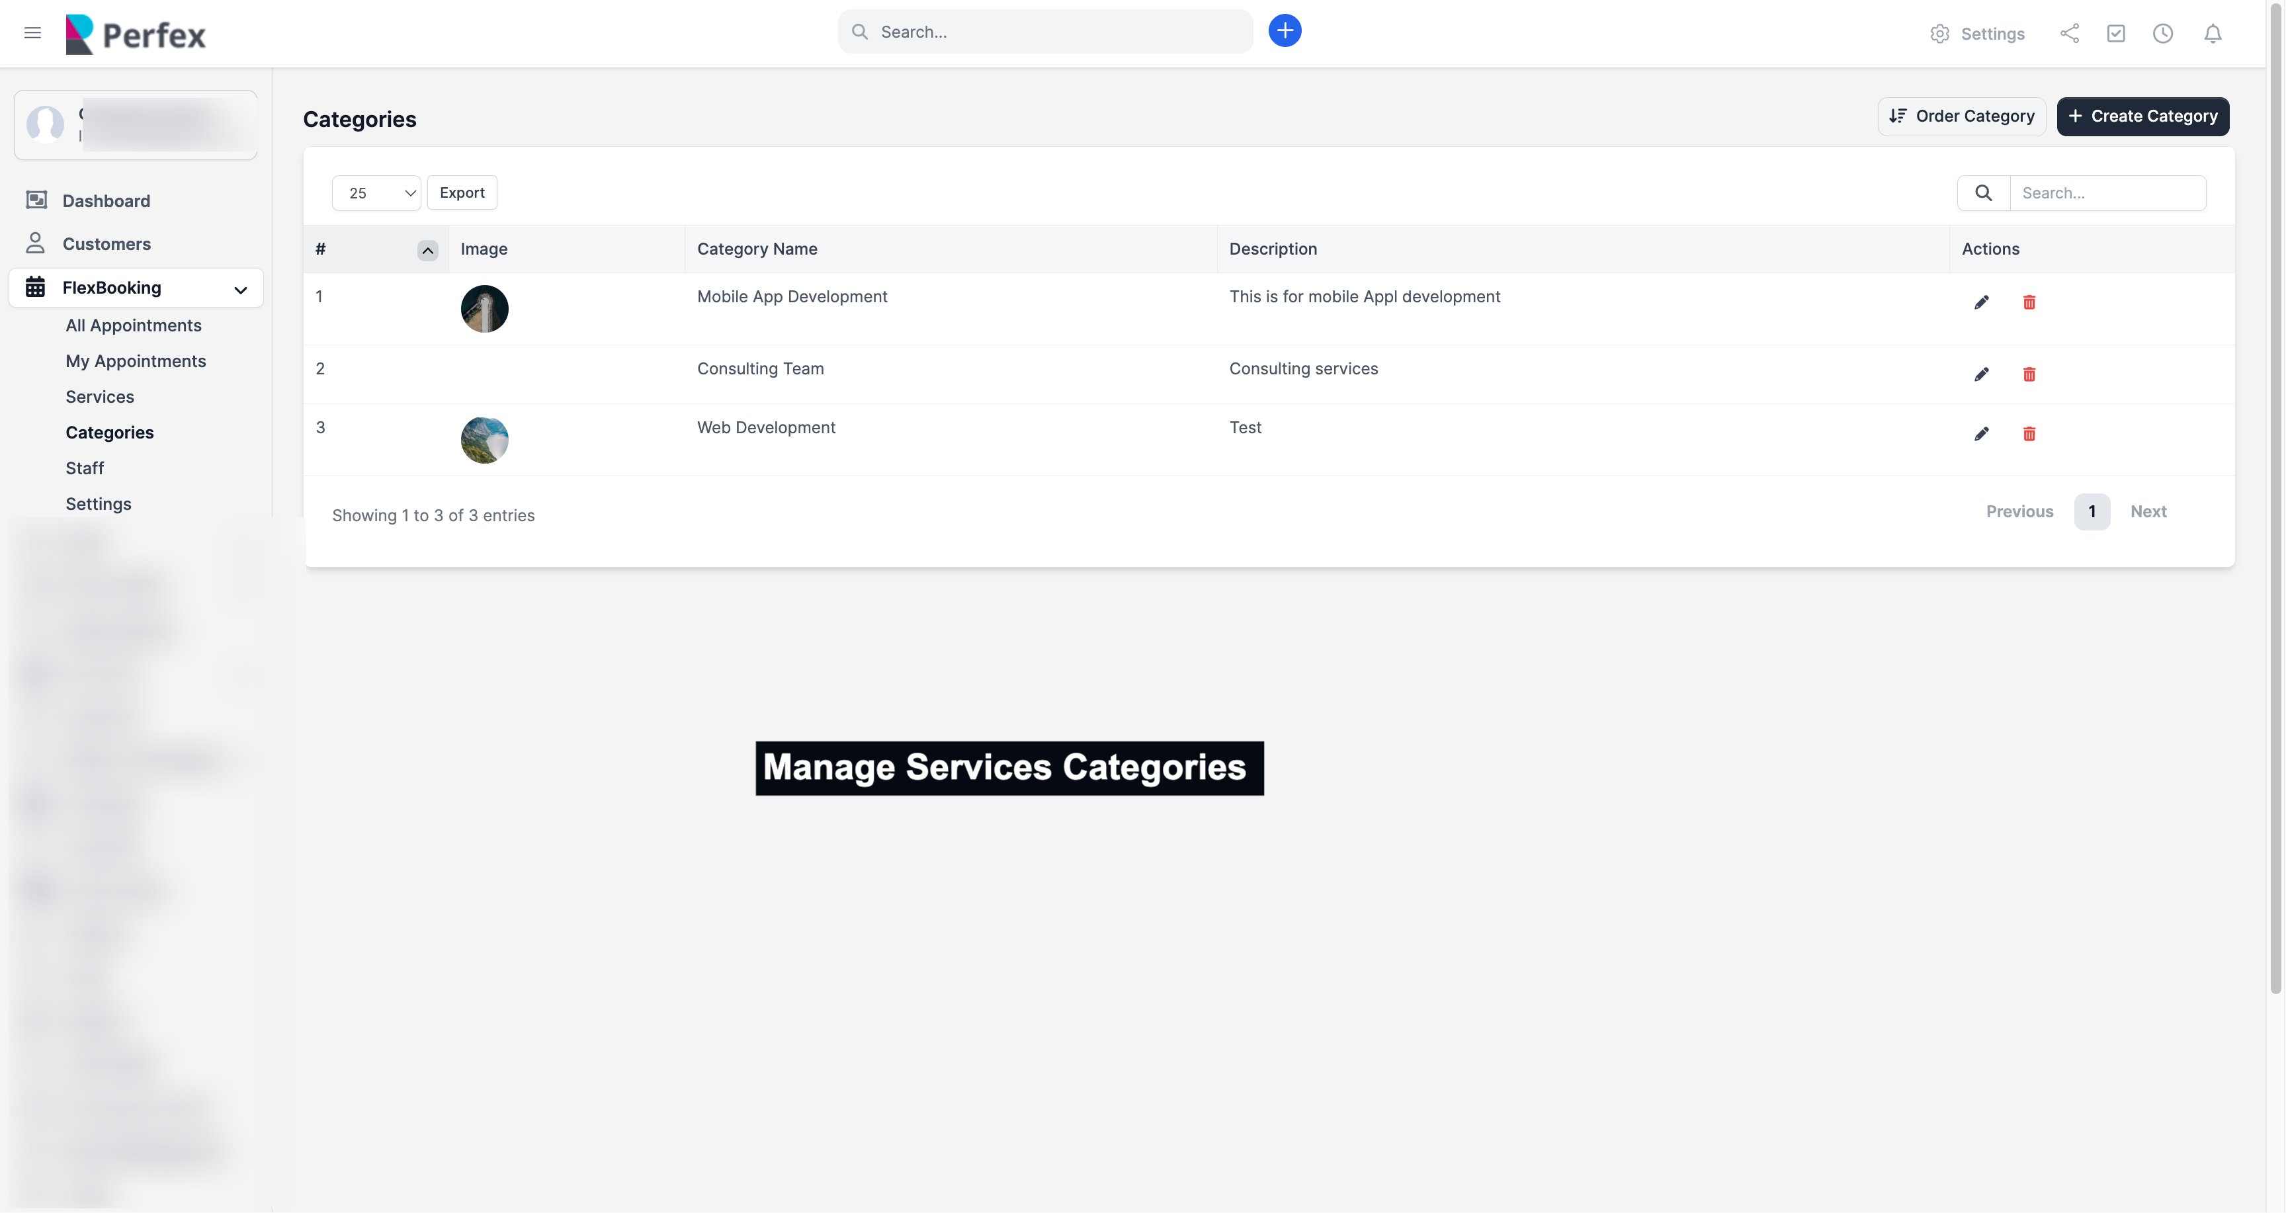Click the blue quick-create plus icon
2286x1213 pixels.
(1284, 31)
